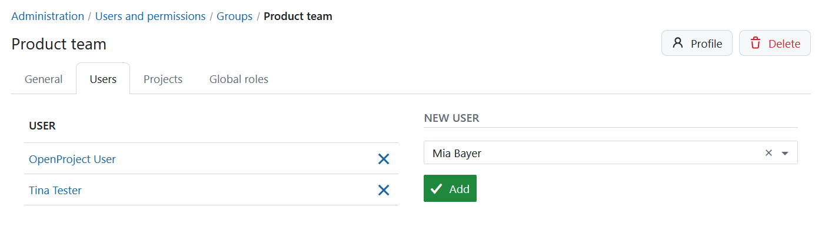Open the OpenProject User profile link
This screenshot has height=246, width=825.
(72, 159)
